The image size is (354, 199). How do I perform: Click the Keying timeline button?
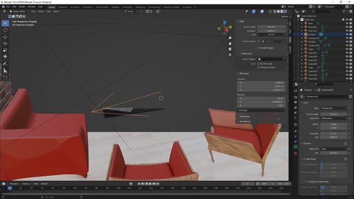[27, 184]
